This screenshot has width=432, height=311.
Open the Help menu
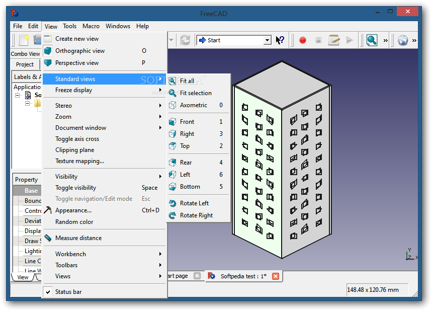point(142,26)
